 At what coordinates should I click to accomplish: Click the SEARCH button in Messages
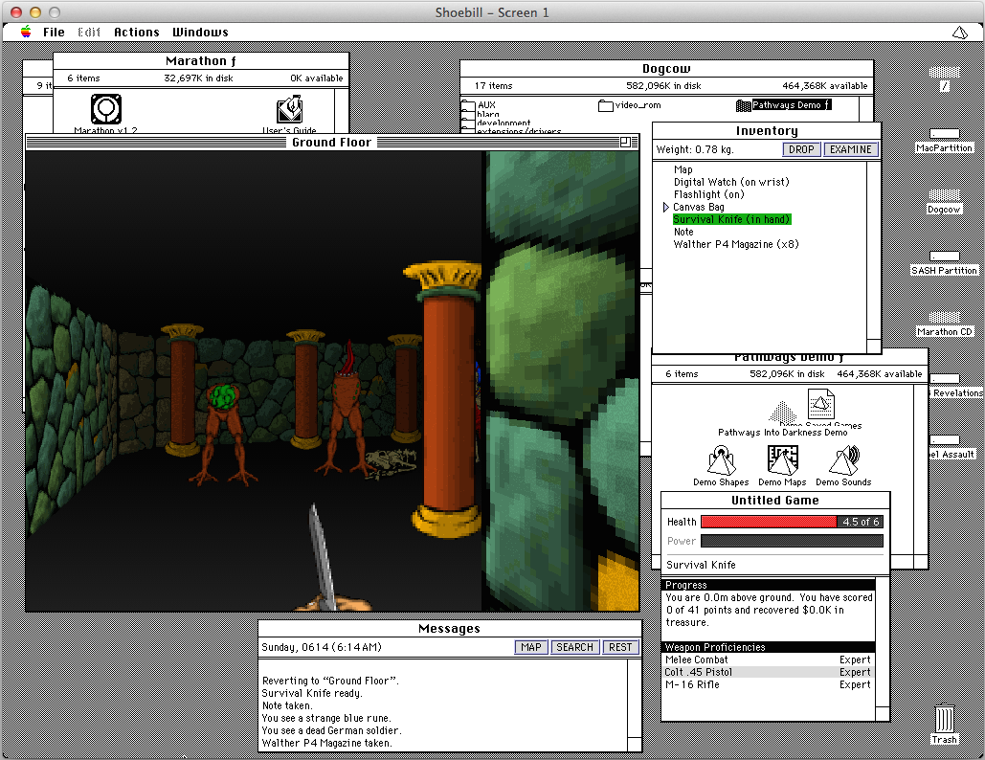point(574,647)
